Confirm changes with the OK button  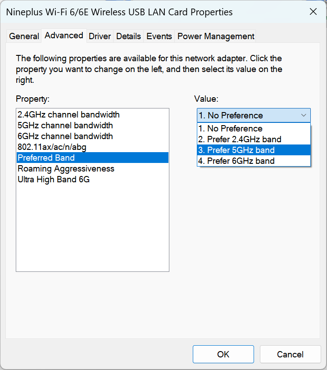[x=223, y=354]
